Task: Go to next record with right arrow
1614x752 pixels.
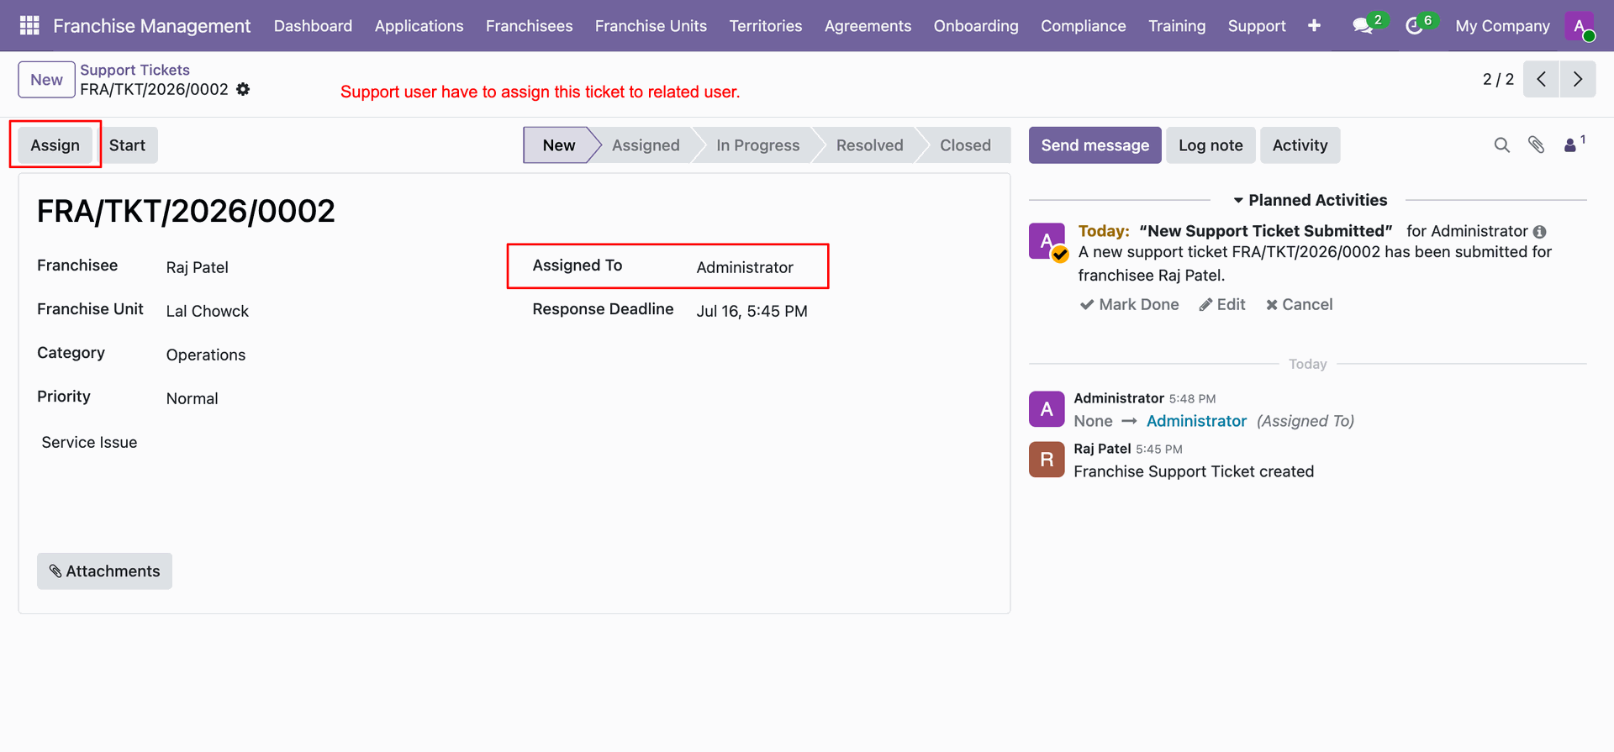Action: (x=1578, y=79)
